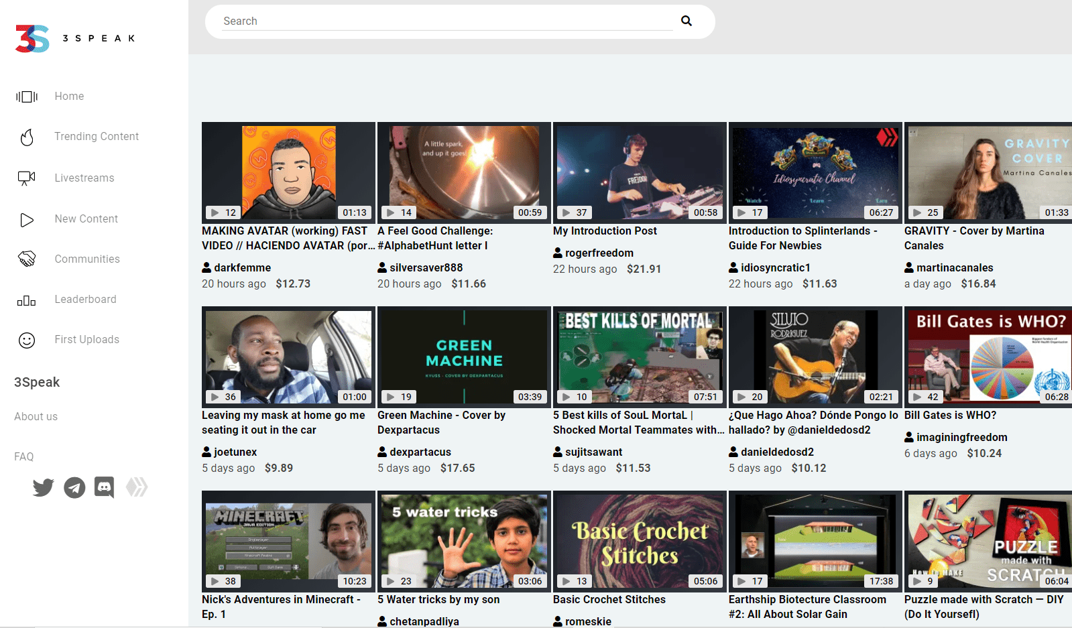This screenshot has width=1072, height=628.
Task: Open the Twitter social icon
Action: [43, 487]
